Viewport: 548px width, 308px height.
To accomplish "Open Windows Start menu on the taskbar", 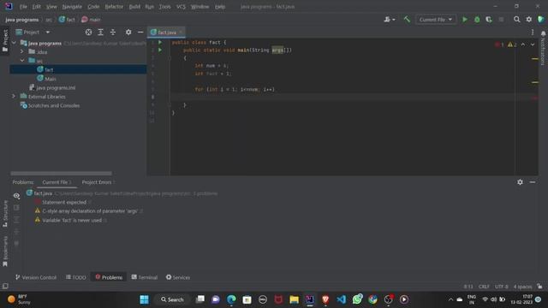I will [x=144, y=299].
